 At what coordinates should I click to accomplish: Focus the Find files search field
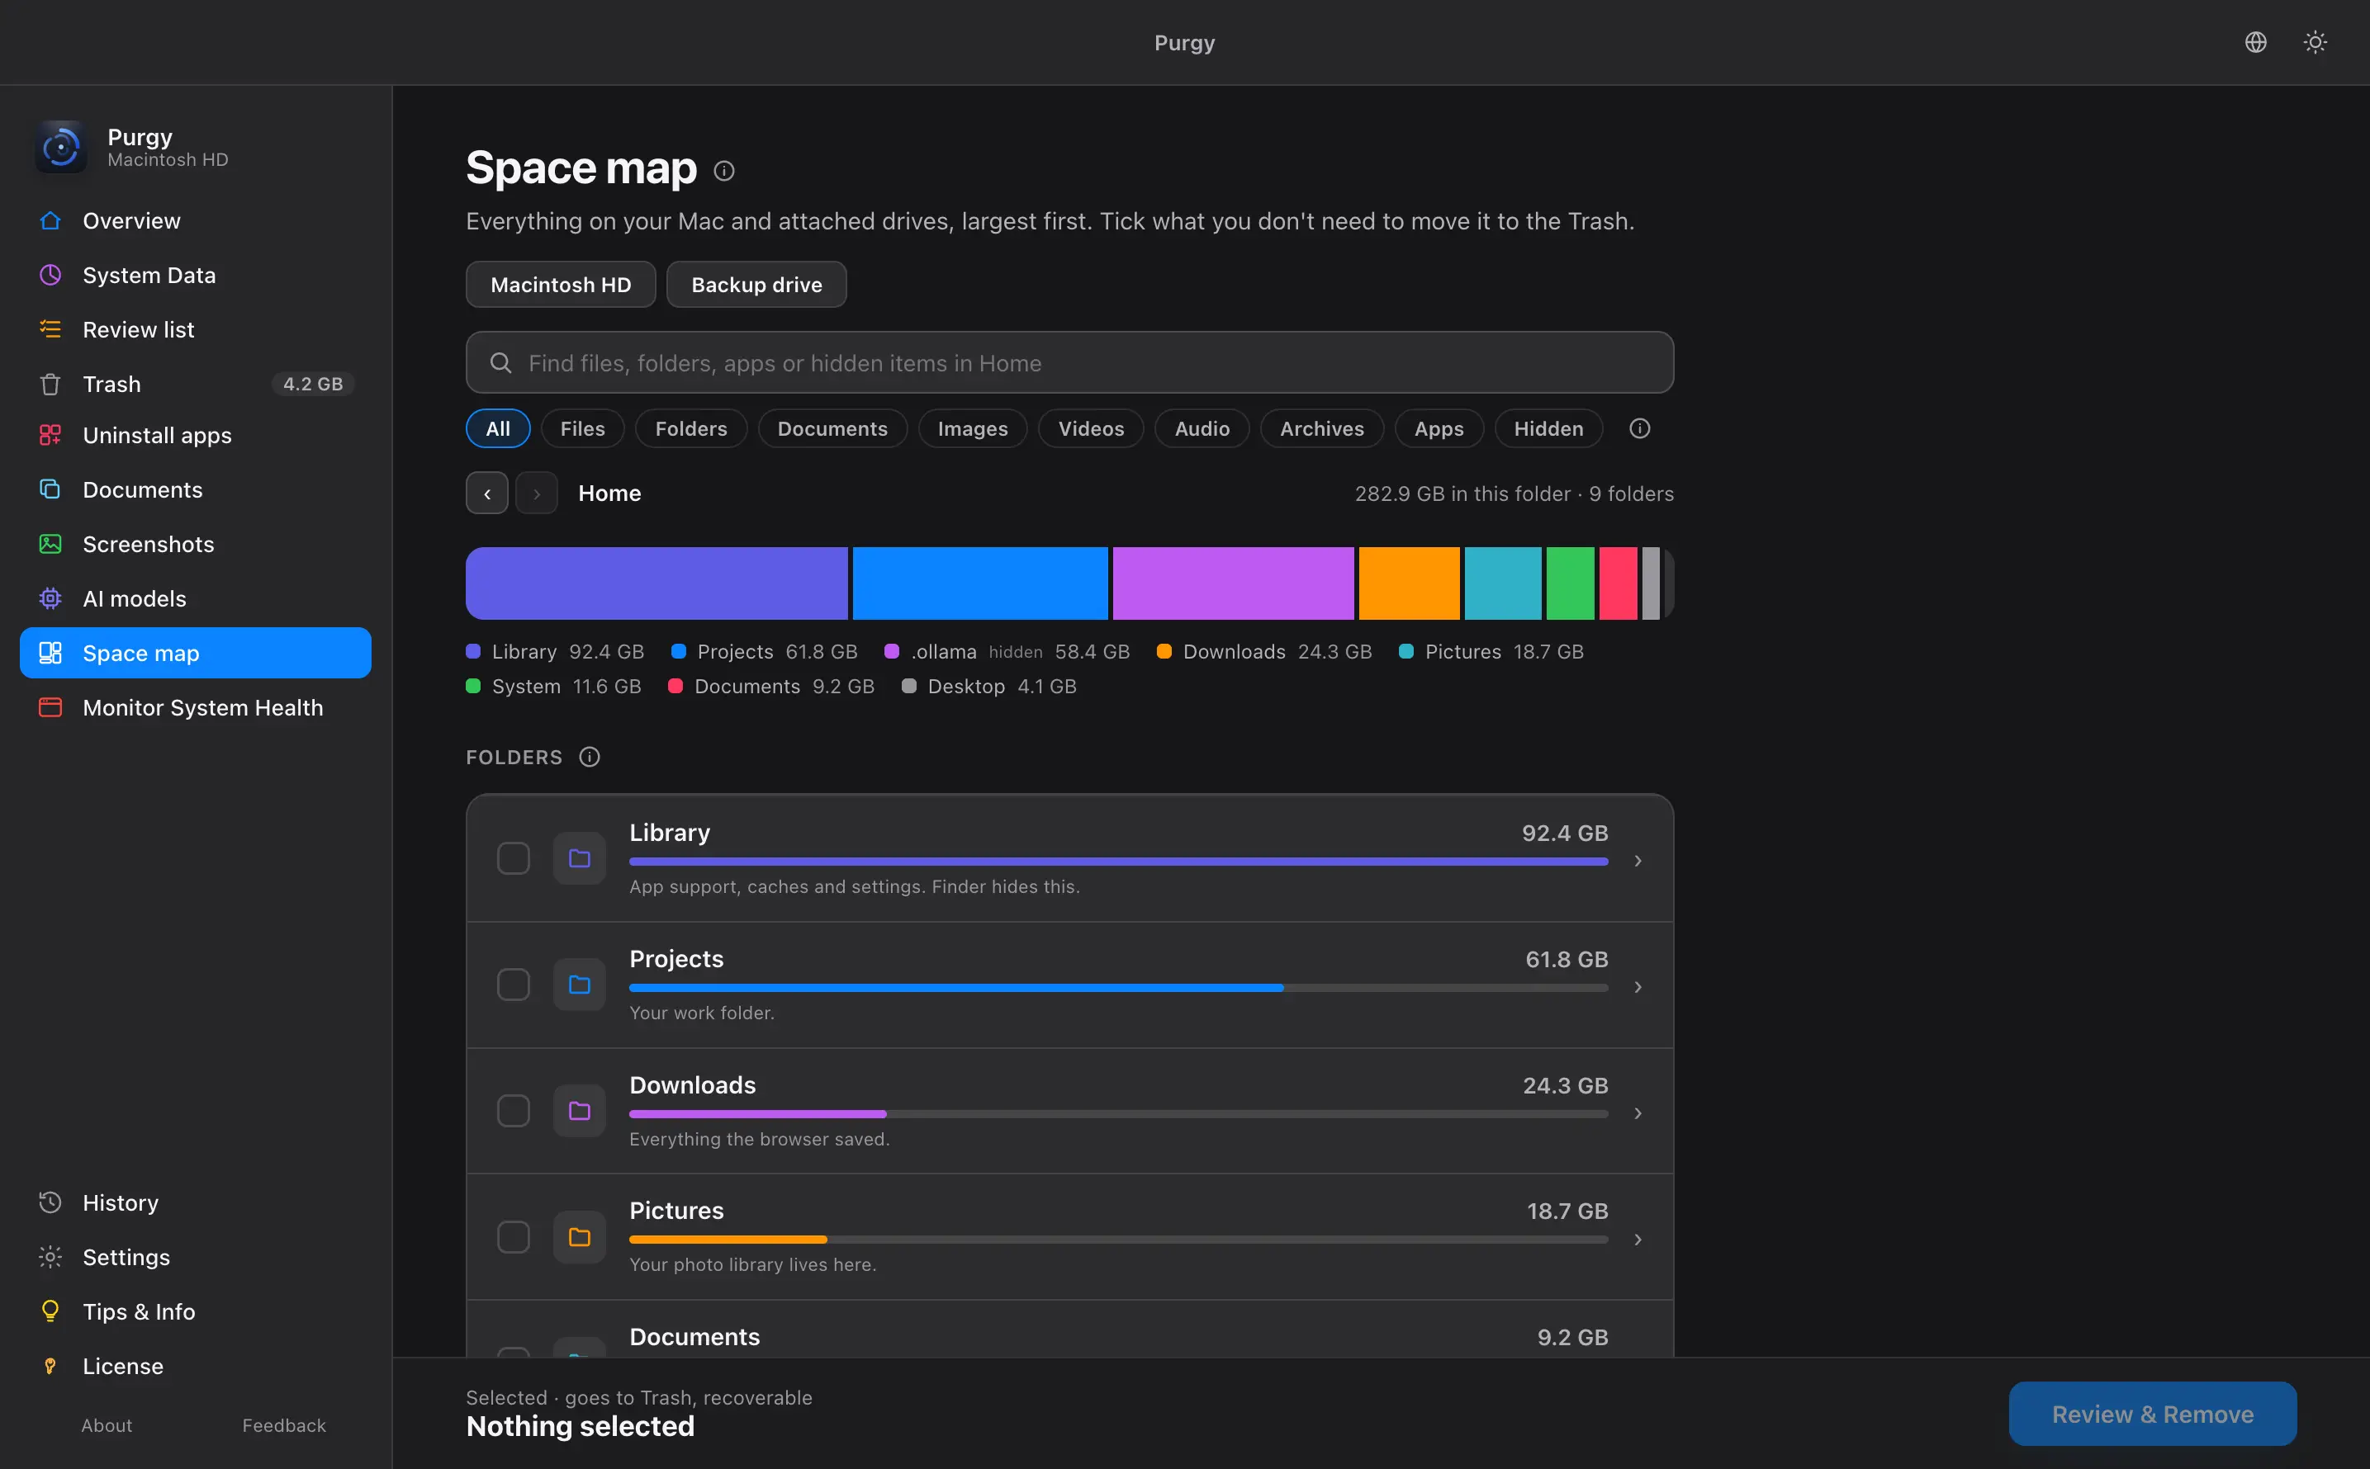click(1069, 362)
